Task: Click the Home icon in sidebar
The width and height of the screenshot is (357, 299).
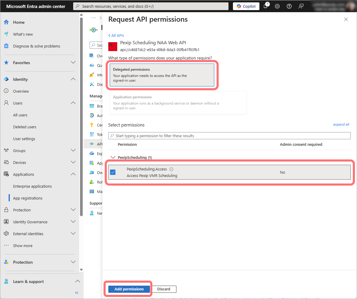Action: 6,22
